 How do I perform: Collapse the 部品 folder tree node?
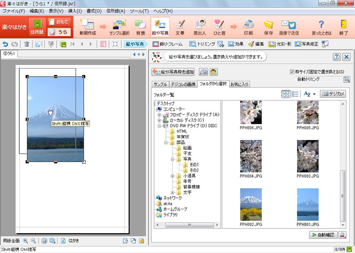[x=166, y=143]
